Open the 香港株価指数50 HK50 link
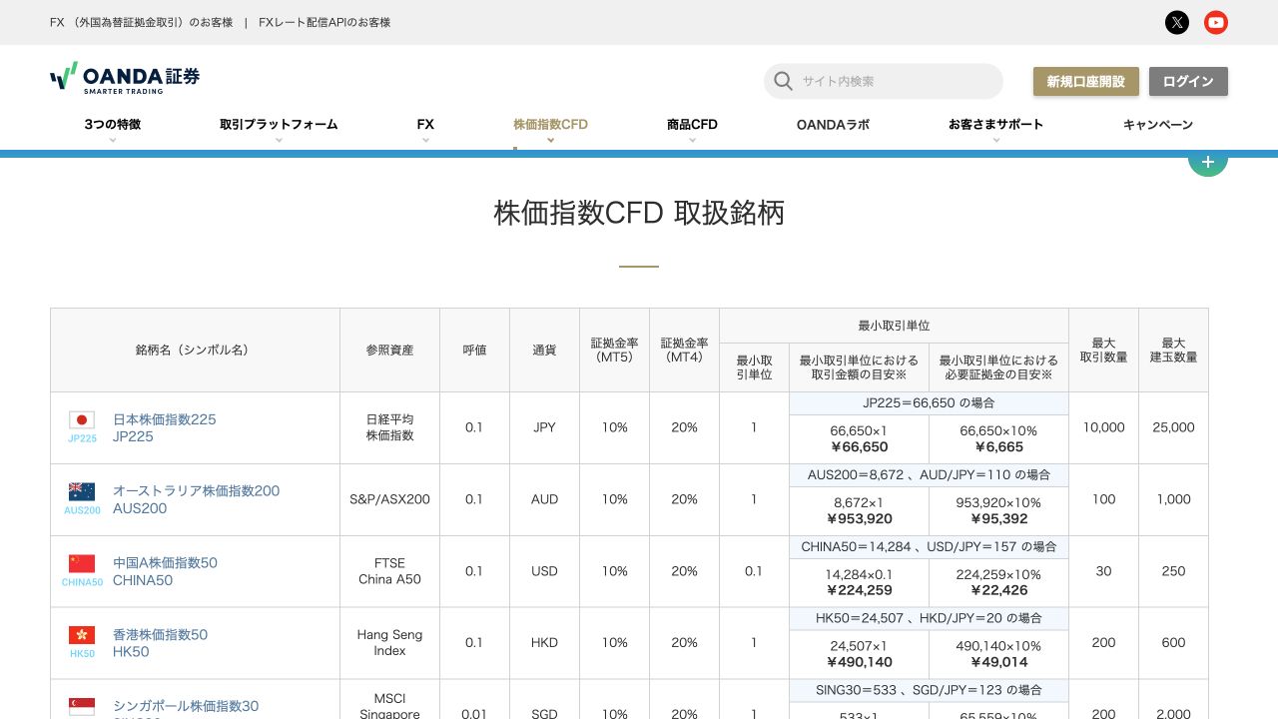The width and height of the screenshot is (1278, 719). [x=160, y=643]
